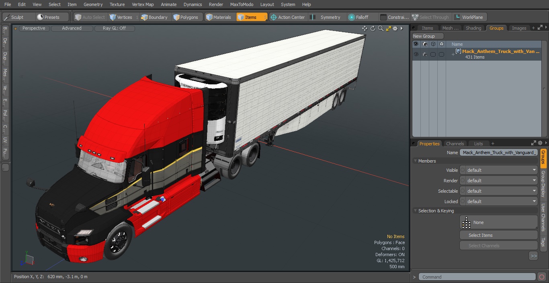Switch to the Images tab
Image resolution: width=549 pixels, height=283 pixels.
pyautogui.click(x=519, y=28)
